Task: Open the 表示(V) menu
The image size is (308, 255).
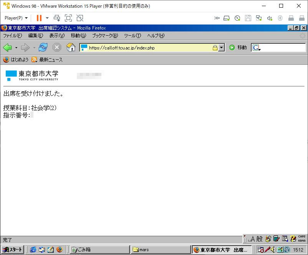Action: click(57, 36)
